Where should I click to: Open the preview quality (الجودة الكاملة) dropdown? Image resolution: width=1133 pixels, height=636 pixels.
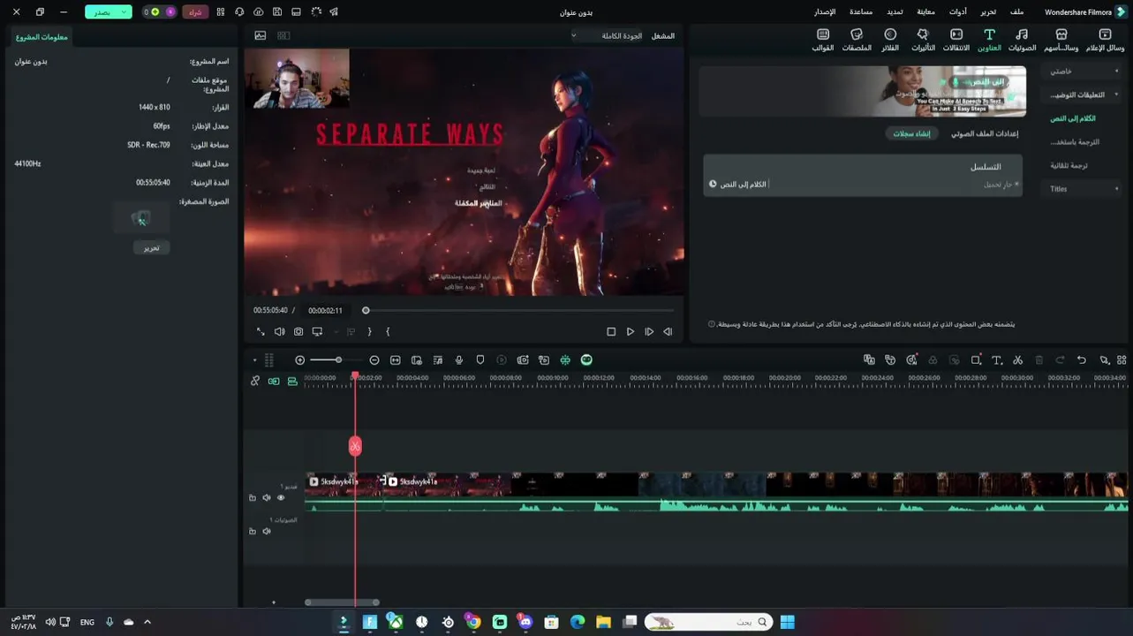click(608, 36)
